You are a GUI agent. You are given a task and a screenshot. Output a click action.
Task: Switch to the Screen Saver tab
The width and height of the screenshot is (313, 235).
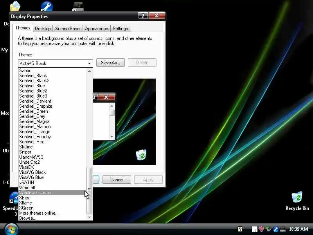click(68, 29)
